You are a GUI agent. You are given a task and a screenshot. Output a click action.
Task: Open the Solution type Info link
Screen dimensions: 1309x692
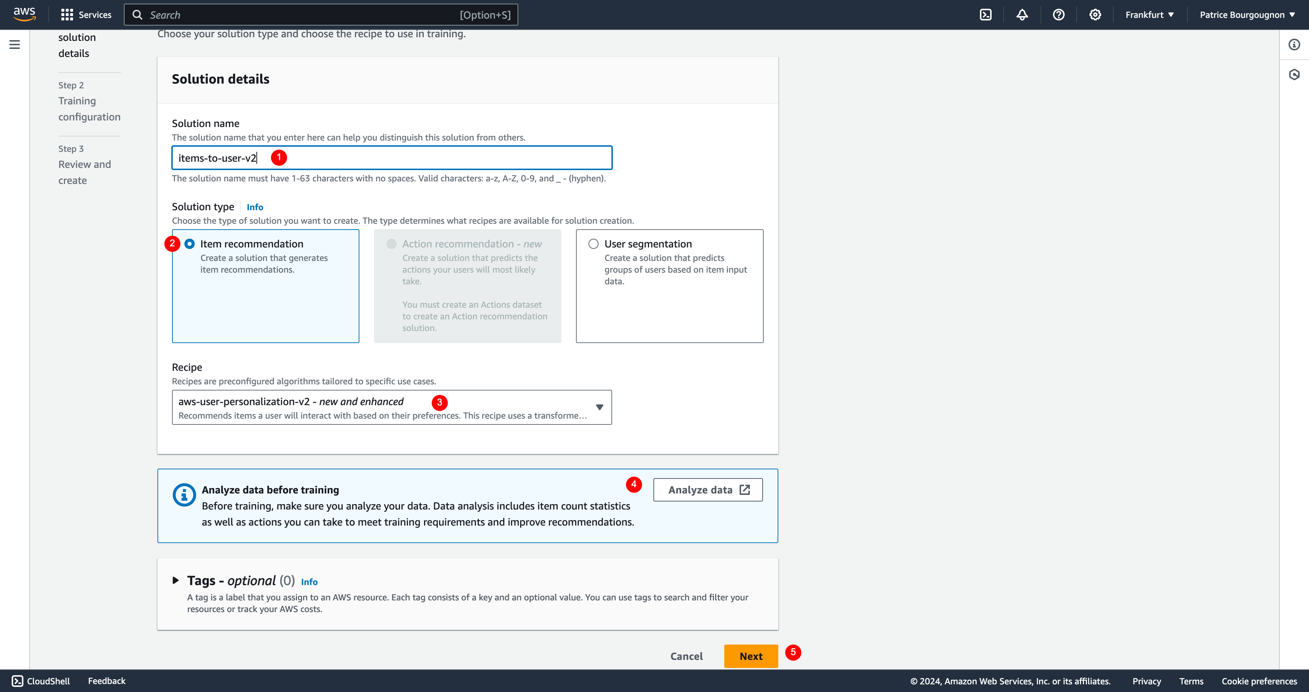[255, 207]
